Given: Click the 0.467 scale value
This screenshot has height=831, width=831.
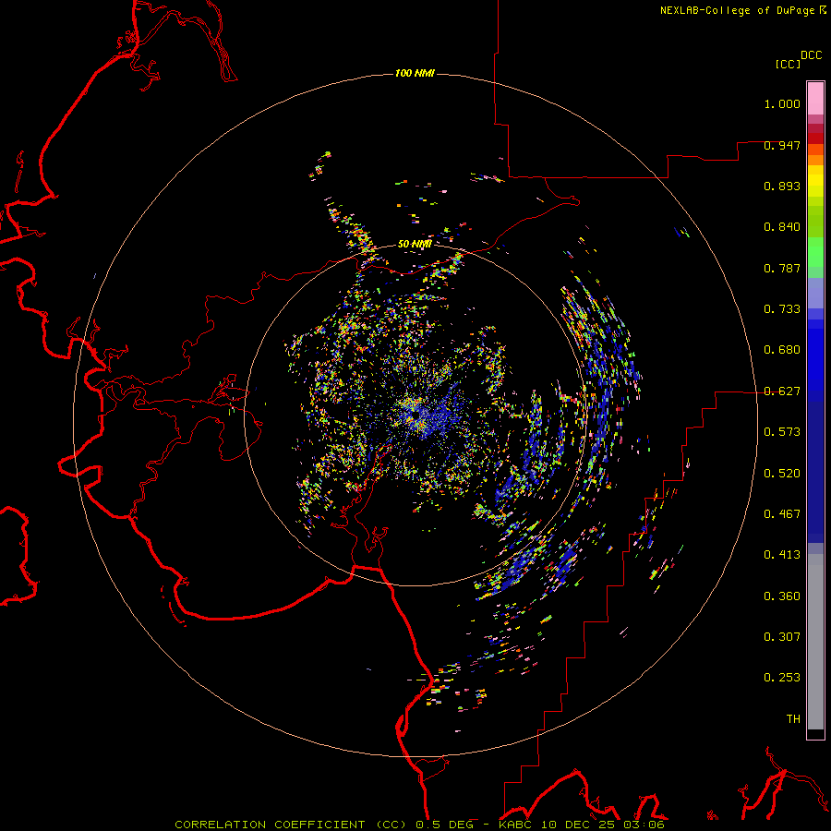Looking at the screenshot, I should pos(782,514).
